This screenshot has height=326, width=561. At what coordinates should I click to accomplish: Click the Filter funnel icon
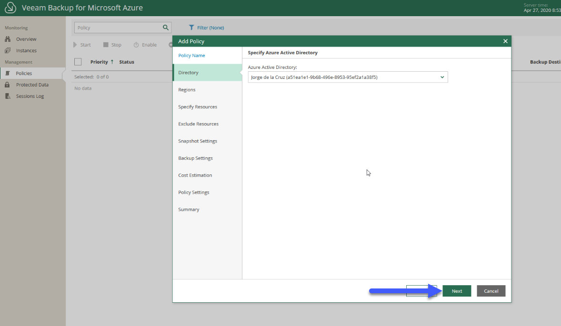[191, 28]
